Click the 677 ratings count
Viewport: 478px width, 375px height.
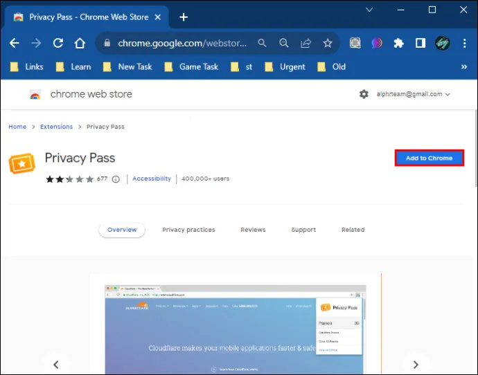(102, 179)
